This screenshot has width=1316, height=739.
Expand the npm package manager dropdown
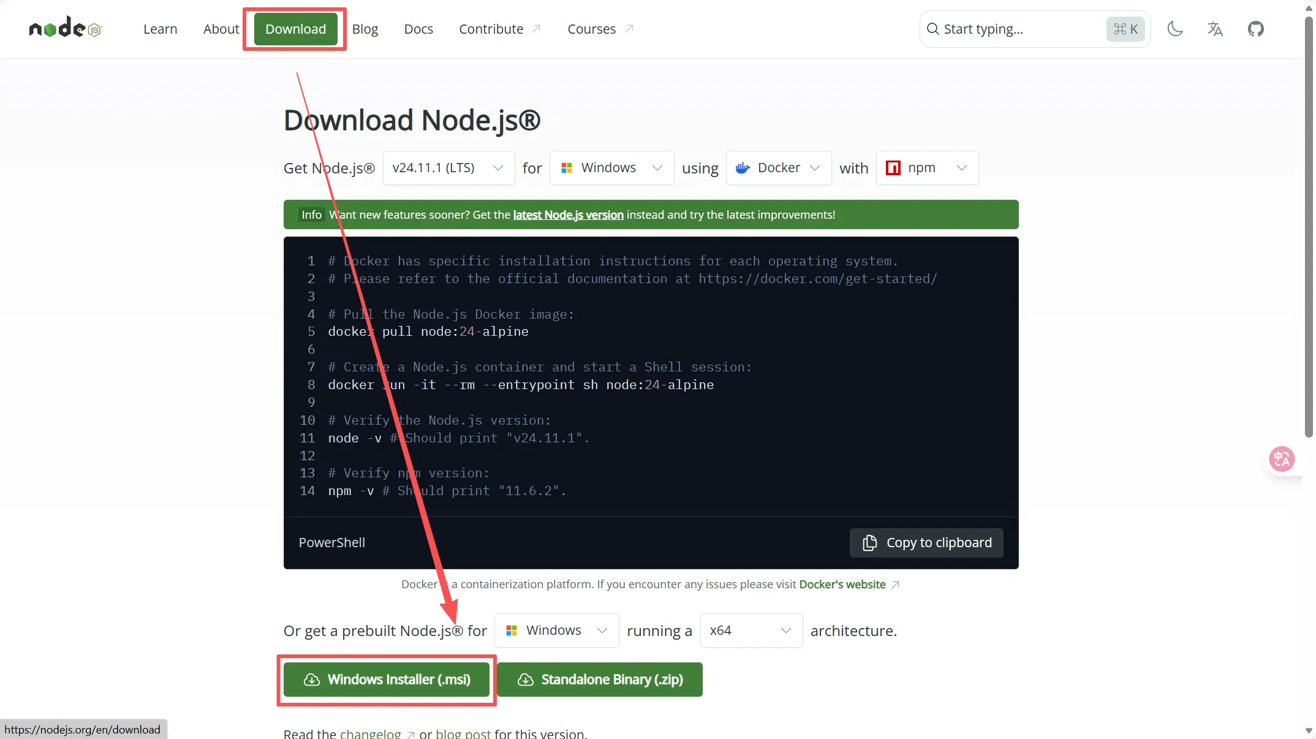[926, 168]
